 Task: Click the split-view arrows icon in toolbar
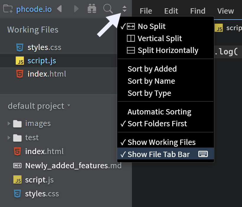(x=124, y=9)
